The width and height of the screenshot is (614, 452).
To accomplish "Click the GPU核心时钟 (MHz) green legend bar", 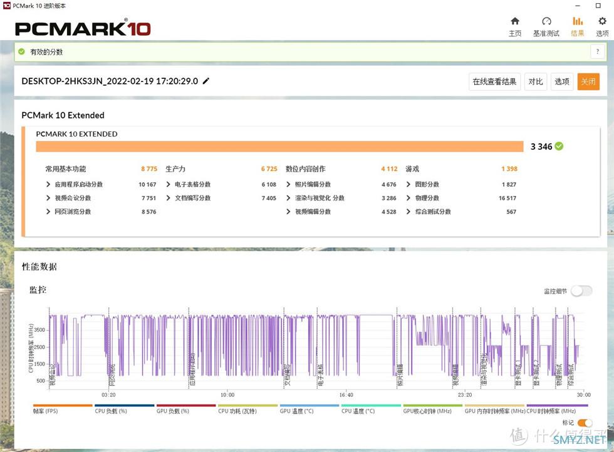I will point(433,406).
